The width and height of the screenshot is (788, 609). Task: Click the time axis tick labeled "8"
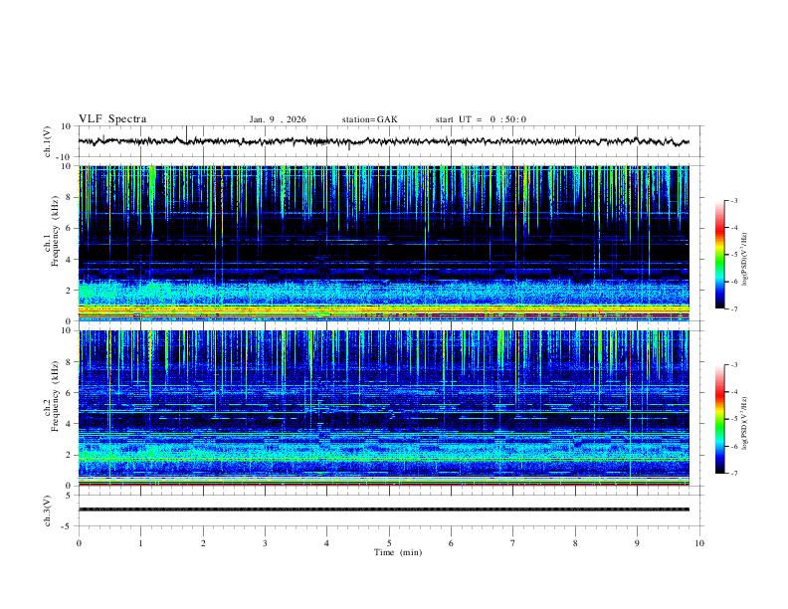575,543
